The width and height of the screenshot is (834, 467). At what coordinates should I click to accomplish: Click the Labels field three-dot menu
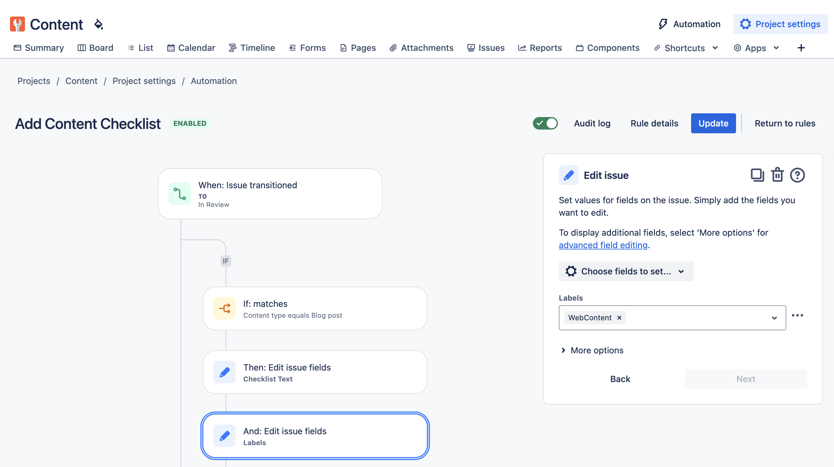pos(797,315)
